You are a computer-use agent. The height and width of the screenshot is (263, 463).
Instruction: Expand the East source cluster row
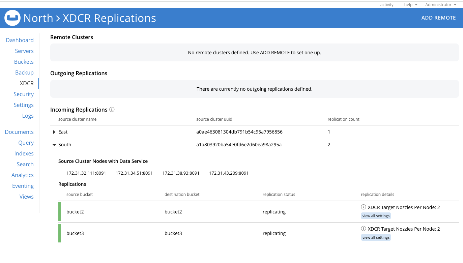coord(54,132)
